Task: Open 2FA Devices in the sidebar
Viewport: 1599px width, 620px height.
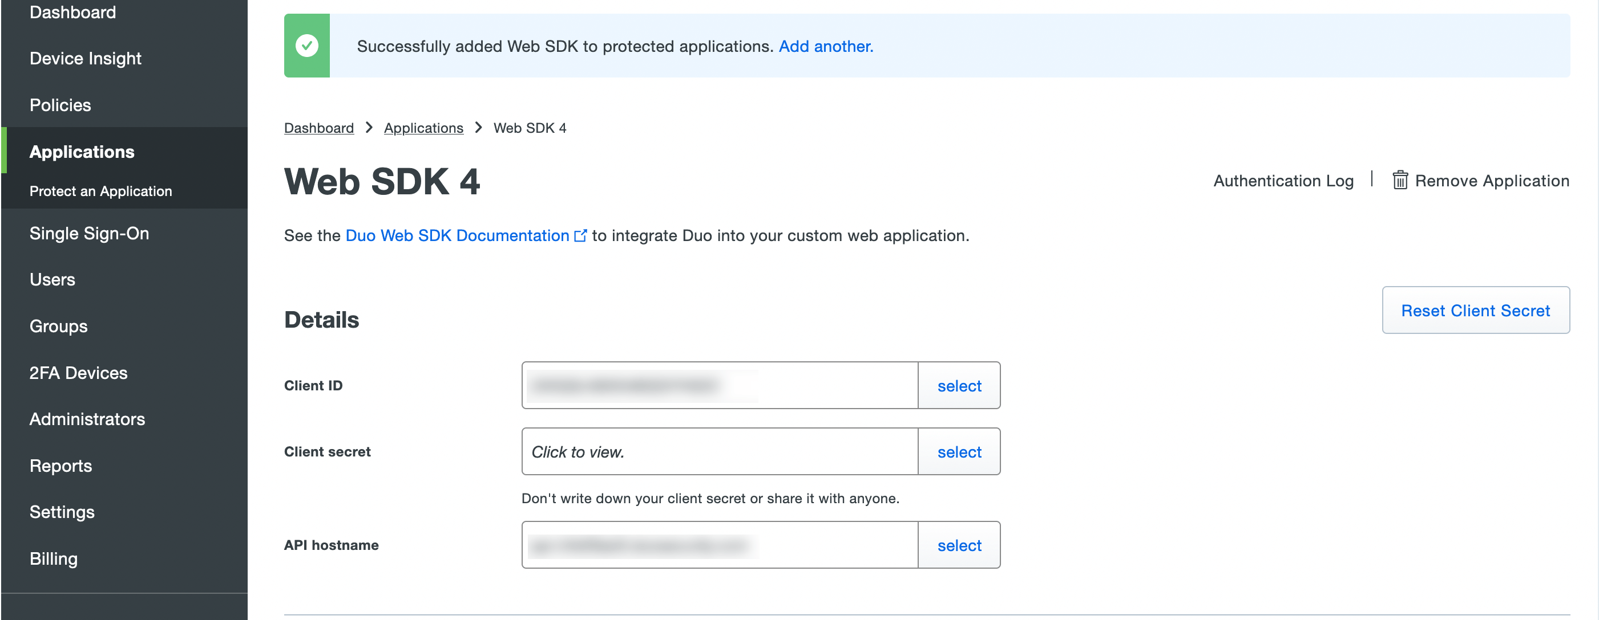Action: (78, 373)
